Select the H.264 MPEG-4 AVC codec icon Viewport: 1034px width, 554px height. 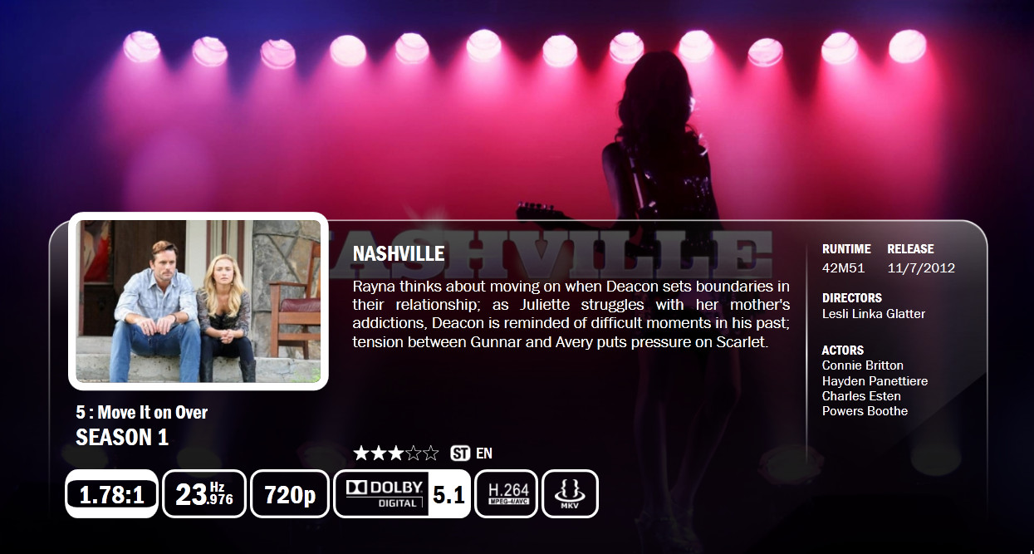pos(507,494)
